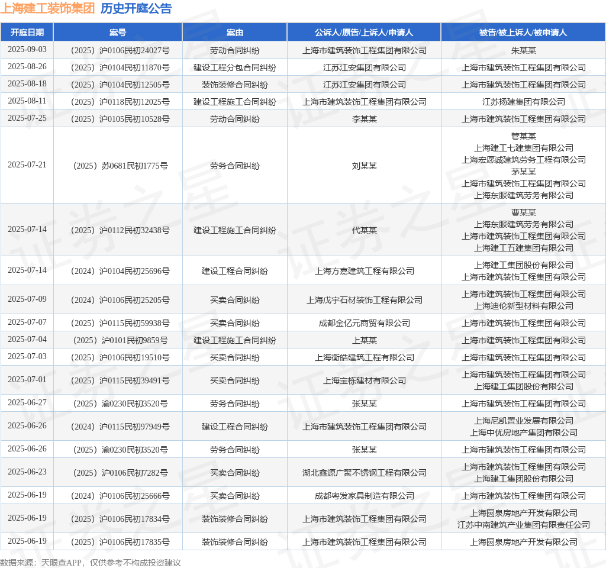The width and height of the screenshot is (606, 568).
Task: Click the defendant 上海建工五建集团有限公司
Action: tap(524, 248)
